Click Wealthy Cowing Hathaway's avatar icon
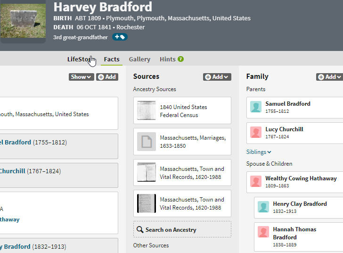The image size is (343, 253). point(256,182)
